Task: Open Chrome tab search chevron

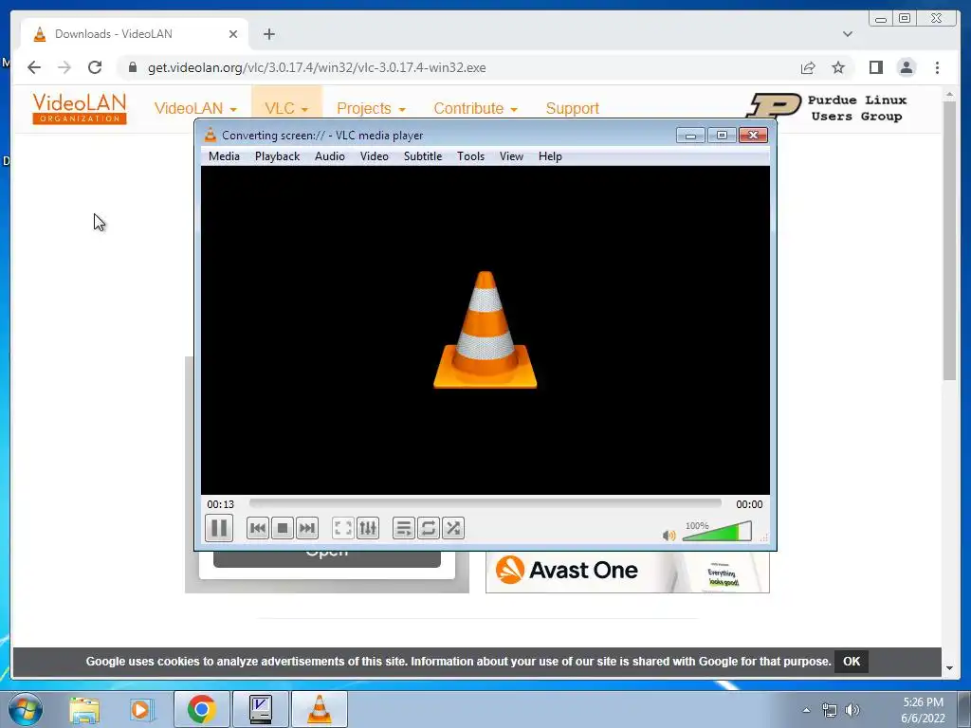Action: click(848, 34)
